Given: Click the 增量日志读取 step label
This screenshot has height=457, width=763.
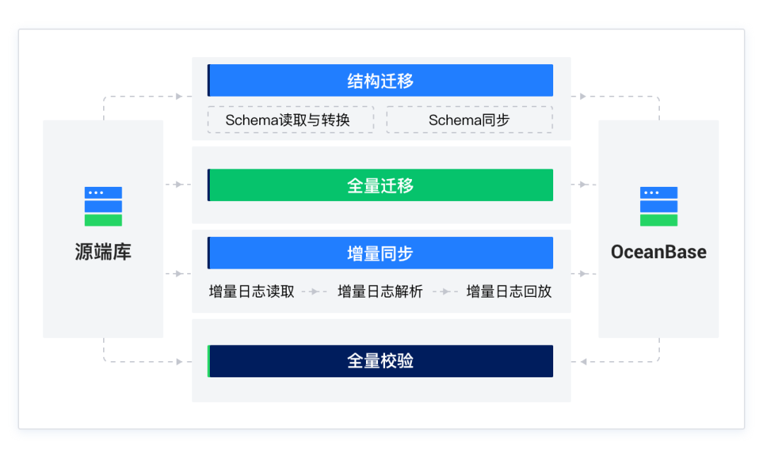Looking at the screenshot, I should pos(252,291).
